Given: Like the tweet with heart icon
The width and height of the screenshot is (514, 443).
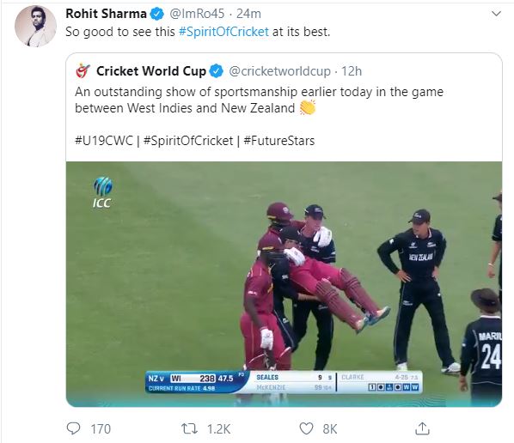Looking at the screenshot, I should click(306, 428).
